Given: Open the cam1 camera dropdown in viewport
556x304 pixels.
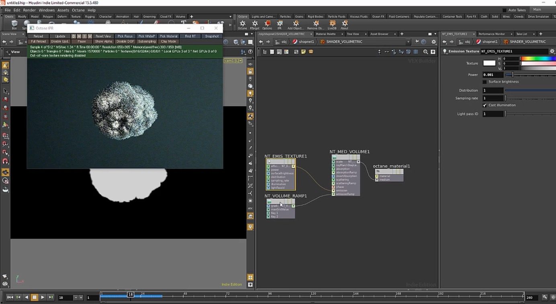Looking at the screenshot, I should 233,61.
